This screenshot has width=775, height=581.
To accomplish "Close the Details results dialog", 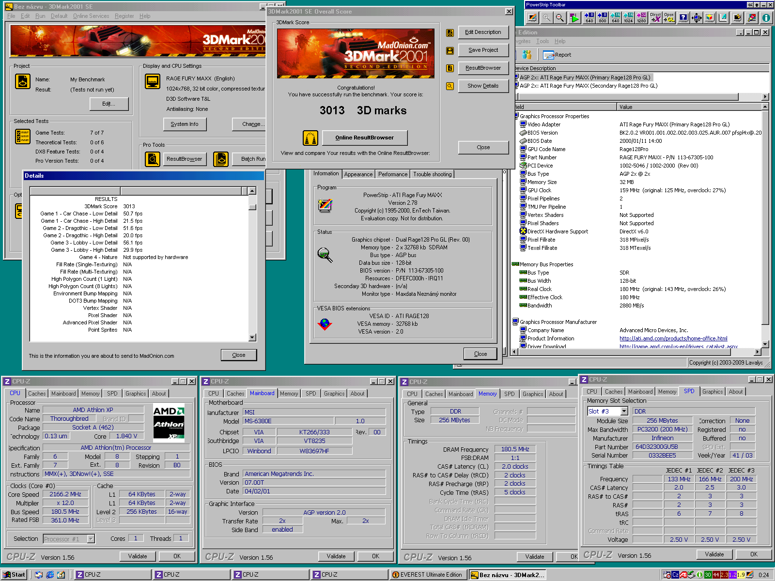I will pyautogui.click(x=239, y=355).
